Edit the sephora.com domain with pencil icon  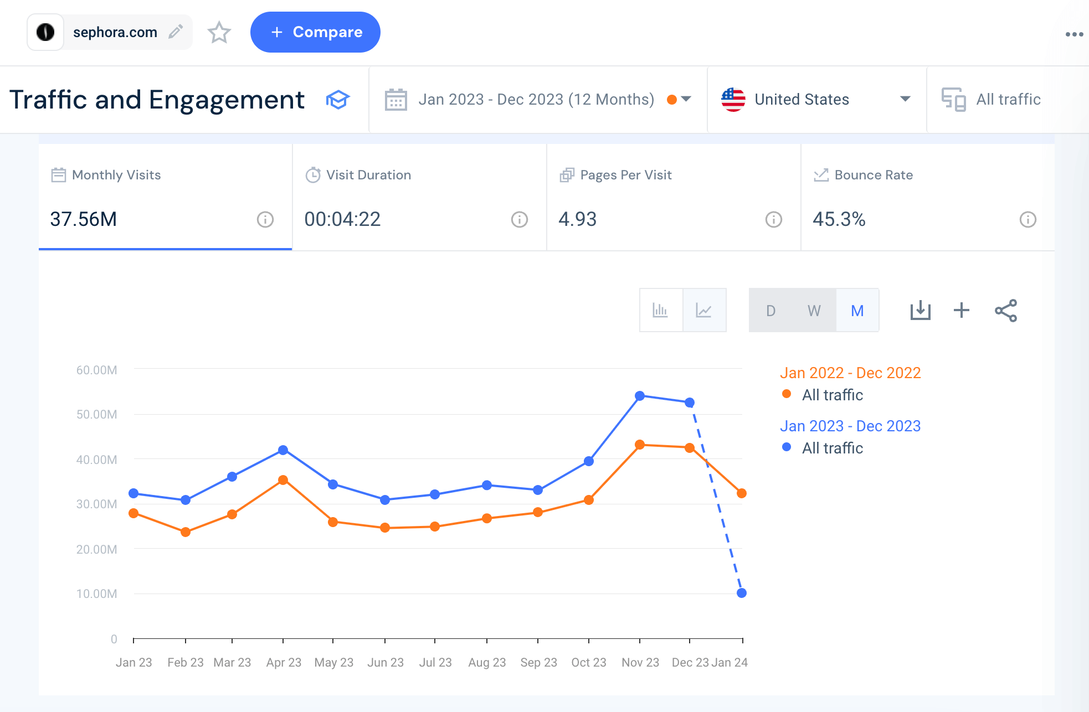point(176,32)
